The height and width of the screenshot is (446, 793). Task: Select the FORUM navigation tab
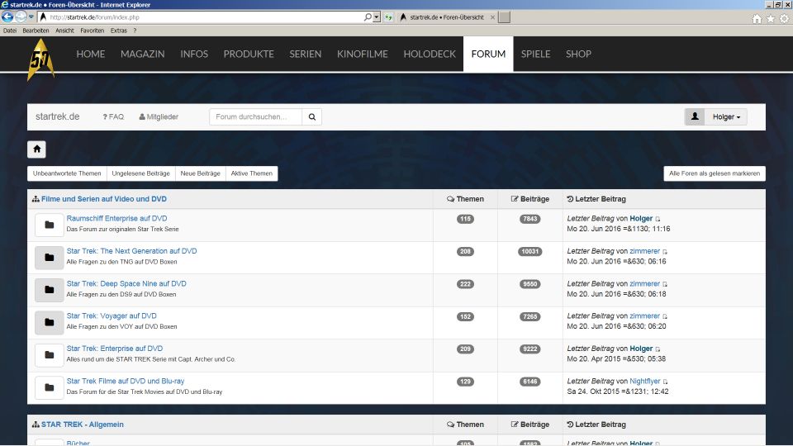click(x=488, y=55)
